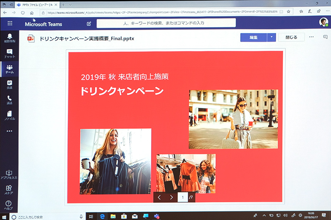Start a new chat with the compose icon
This screenshot has height=220, width=331.
(89, 24)
